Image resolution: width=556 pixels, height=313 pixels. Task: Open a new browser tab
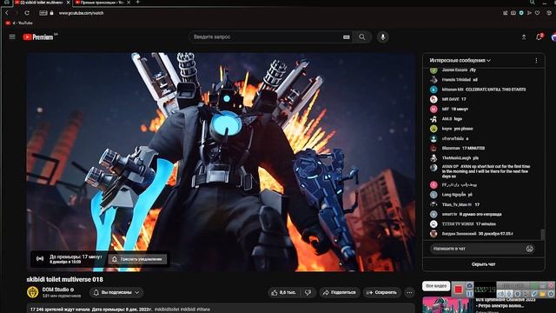[138, 2]
